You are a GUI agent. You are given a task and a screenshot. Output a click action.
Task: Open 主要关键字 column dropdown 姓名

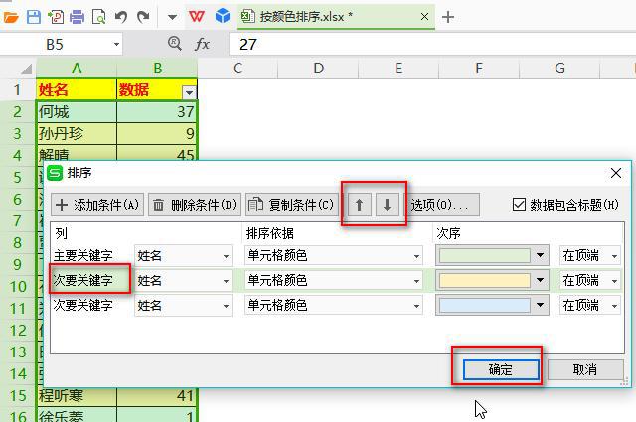pos(183,256)
